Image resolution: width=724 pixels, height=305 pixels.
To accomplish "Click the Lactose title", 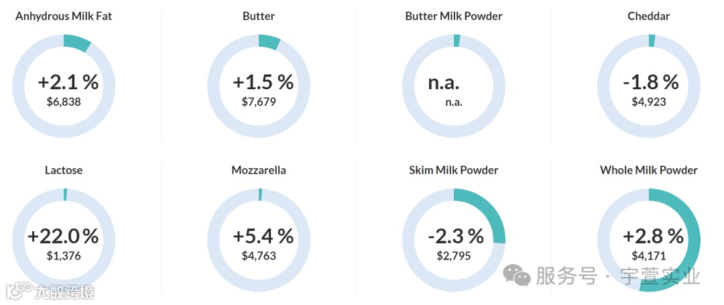I will pos(64,170).
